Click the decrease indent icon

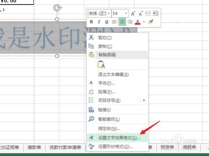point(148,13)
